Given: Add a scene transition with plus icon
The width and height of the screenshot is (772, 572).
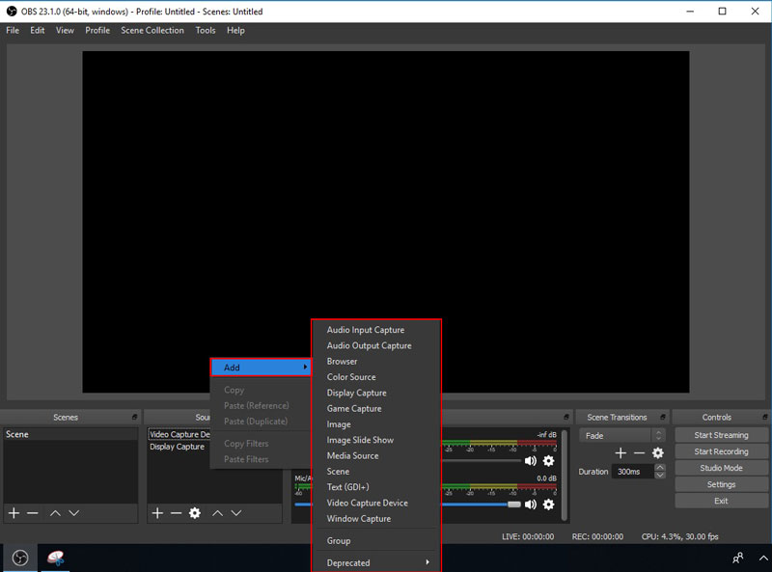Looking at the screenshot, I should 620,453.
